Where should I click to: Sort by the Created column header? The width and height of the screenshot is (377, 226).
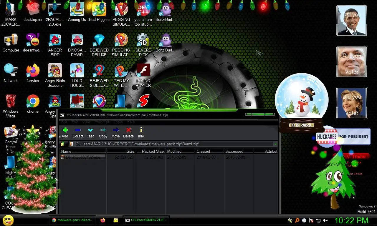(x=209, y=151)
